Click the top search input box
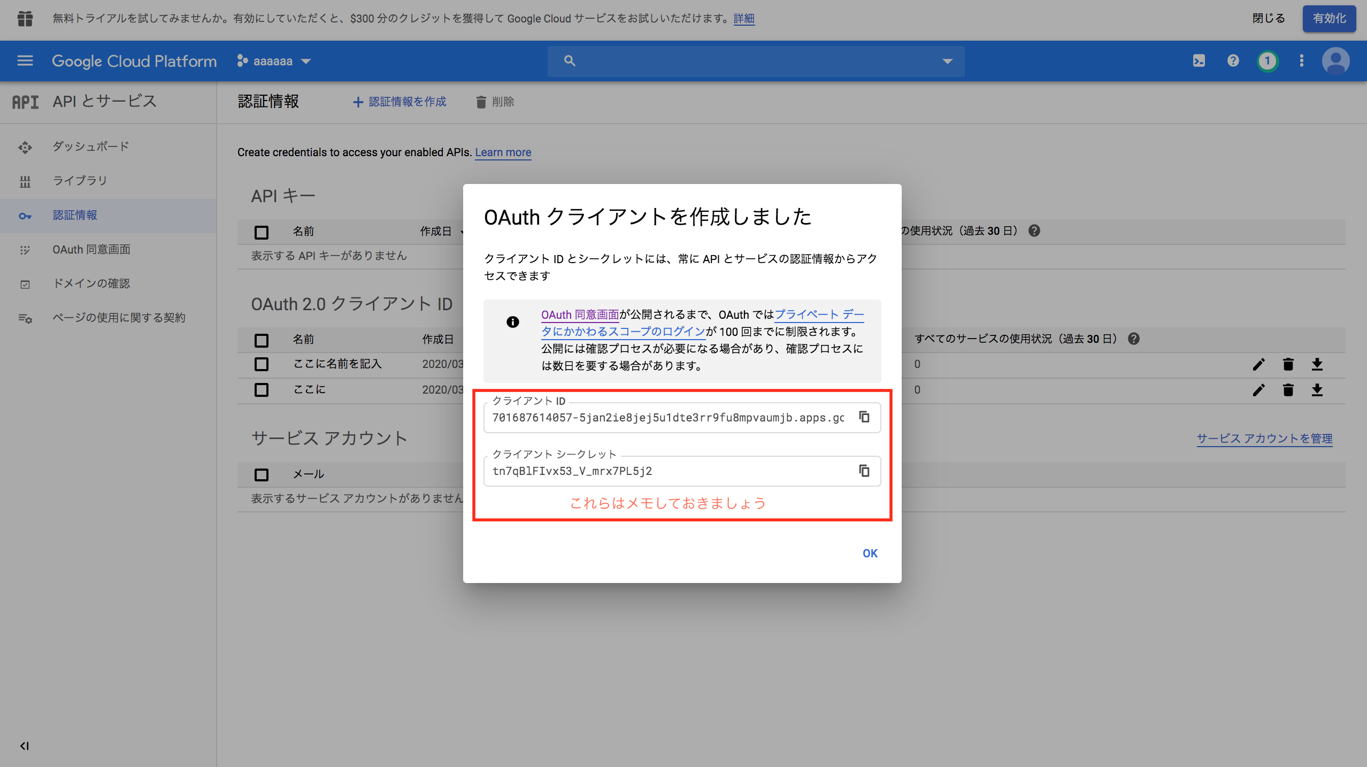The image size is (1367, 767). (x=756, y=61)
